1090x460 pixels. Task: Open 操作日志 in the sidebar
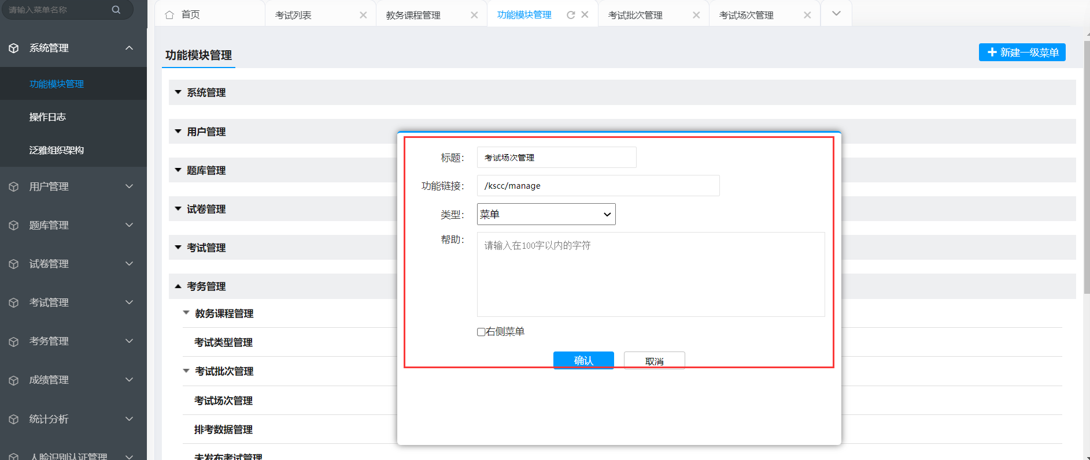click(x=47, y=117)
